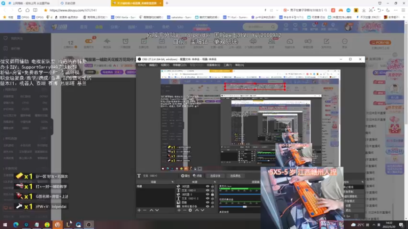408x229 pixels.
Task: Open user avatar in Douyu header
Action: (x=348, y=27)
